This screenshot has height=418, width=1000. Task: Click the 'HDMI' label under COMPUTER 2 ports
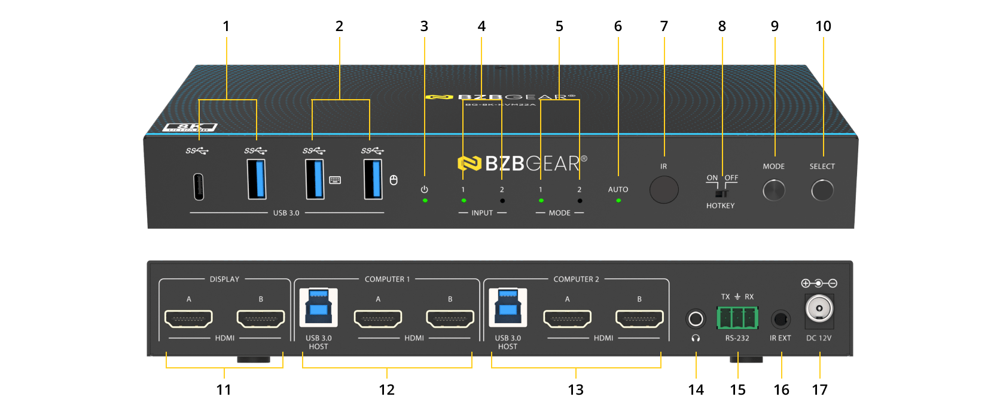pyautogui.click(x=603, y=338)
